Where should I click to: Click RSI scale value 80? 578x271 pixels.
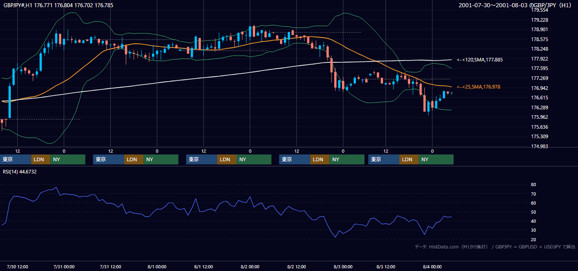tap(533, 185)
